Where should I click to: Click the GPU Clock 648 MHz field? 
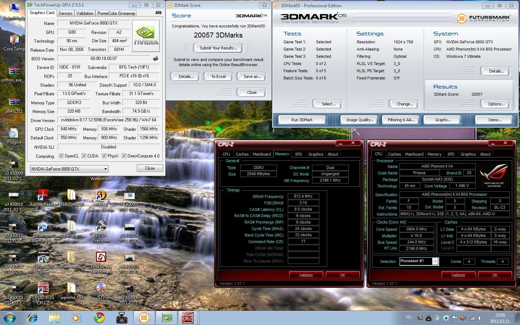68,129
